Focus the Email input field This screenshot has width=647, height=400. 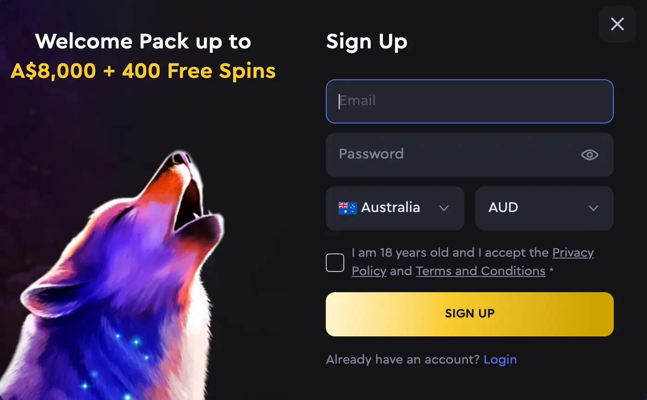tap(469, 101)
